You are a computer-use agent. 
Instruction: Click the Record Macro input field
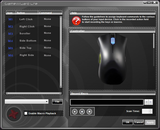tap(107, 102)
